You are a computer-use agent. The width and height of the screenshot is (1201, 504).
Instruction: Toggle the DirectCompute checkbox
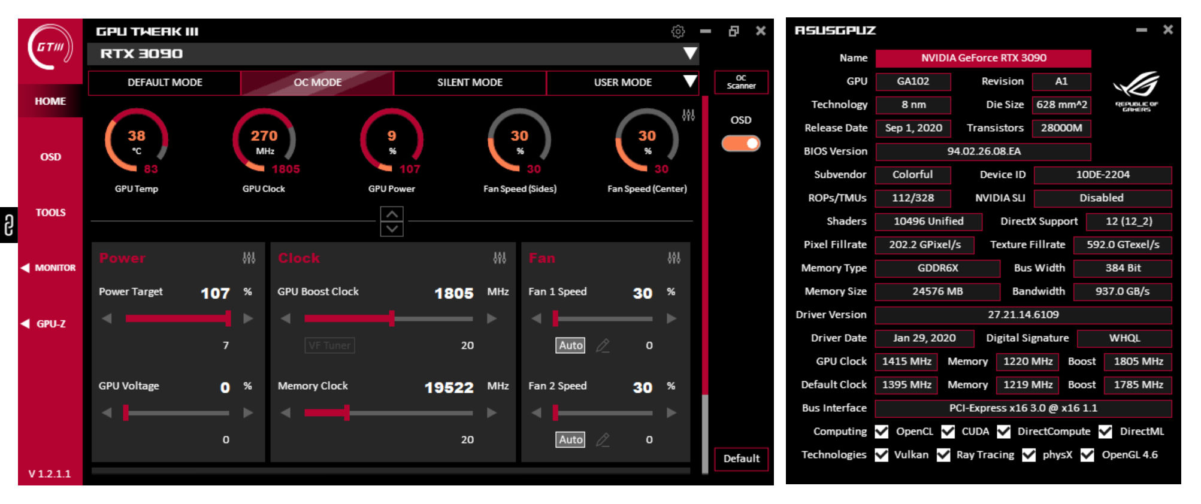click(x=1004, y=432)
